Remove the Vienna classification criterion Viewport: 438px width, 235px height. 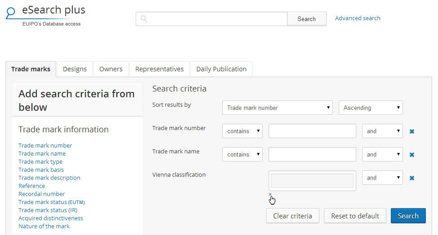click(411, 178)
